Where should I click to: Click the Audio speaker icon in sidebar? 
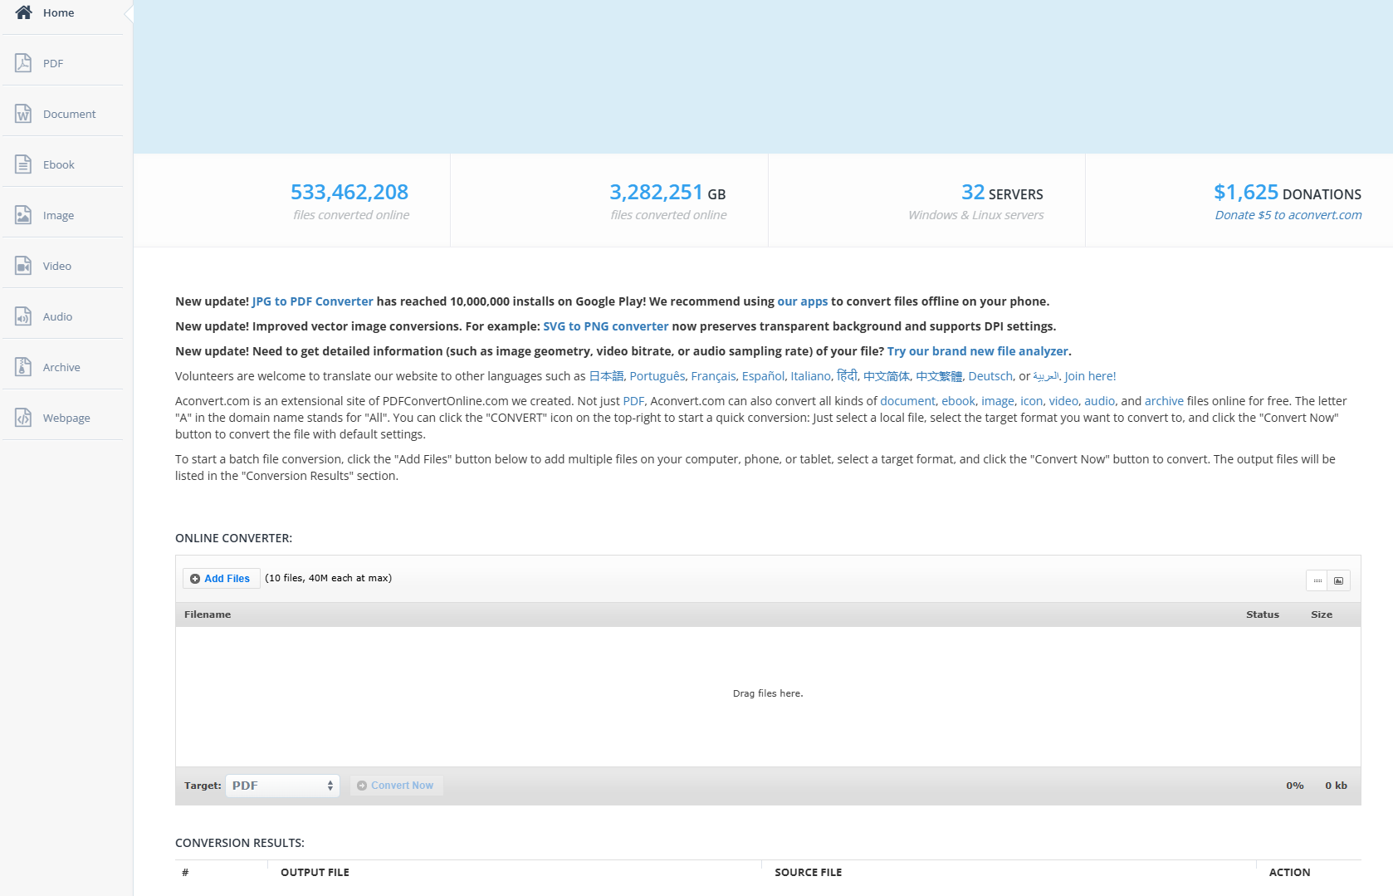(23, 316)
